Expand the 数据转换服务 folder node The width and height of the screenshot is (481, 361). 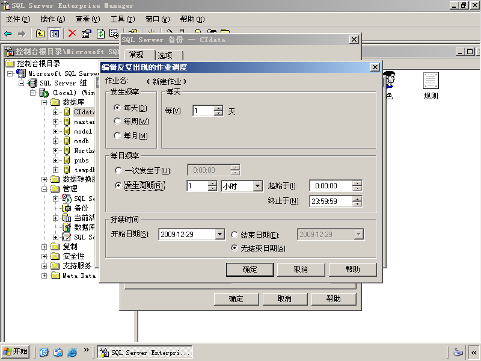(44, 179)
